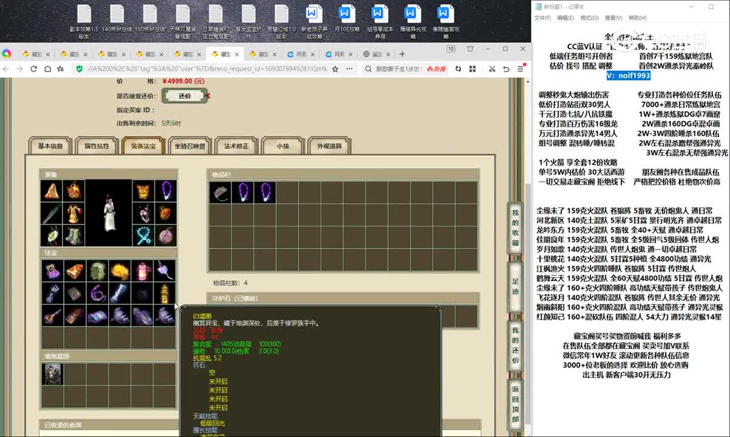Select the gray fan item in inventory
This screenshot has height=437, width=730.
pyautogui.click(x=220, y=192)
